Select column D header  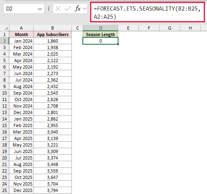pyautogui.click(x=101, y=28)
